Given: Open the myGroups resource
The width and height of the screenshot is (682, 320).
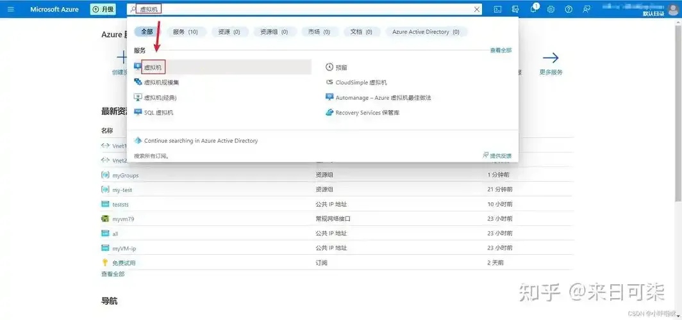Looking at the screenshot, I should click(125, 175).
